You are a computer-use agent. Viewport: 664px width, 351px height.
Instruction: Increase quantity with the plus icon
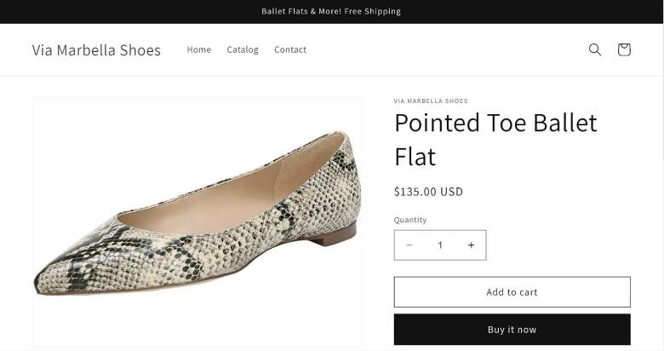click(x=471, y=245)
